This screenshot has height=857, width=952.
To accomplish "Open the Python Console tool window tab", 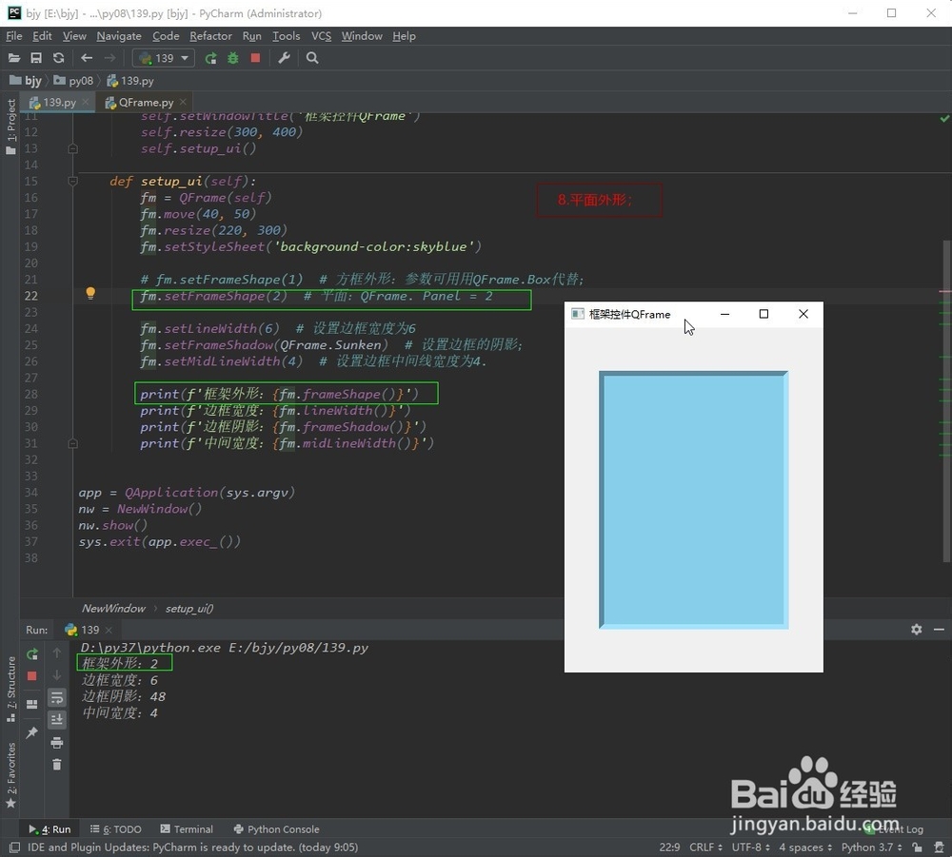I will [x=276, y=829].
